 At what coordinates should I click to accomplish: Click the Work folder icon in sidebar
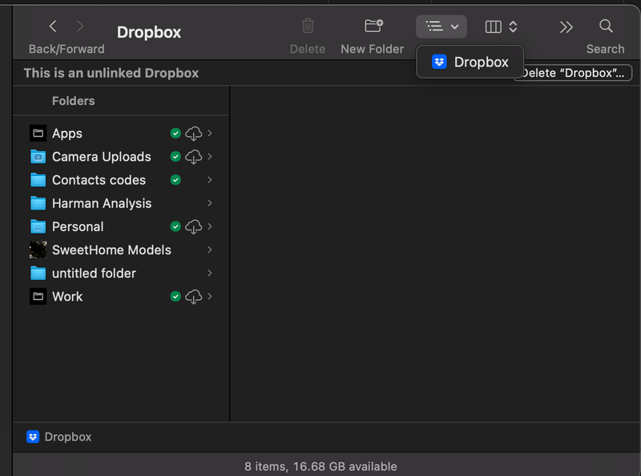tap(37, 296)
